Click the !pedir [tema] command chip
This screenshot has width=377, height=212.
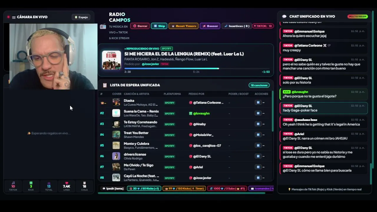(113, 188)
